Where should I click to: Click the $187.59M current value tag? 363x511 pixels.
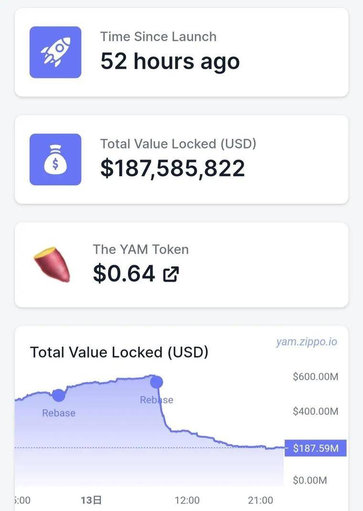coord(316,448)
